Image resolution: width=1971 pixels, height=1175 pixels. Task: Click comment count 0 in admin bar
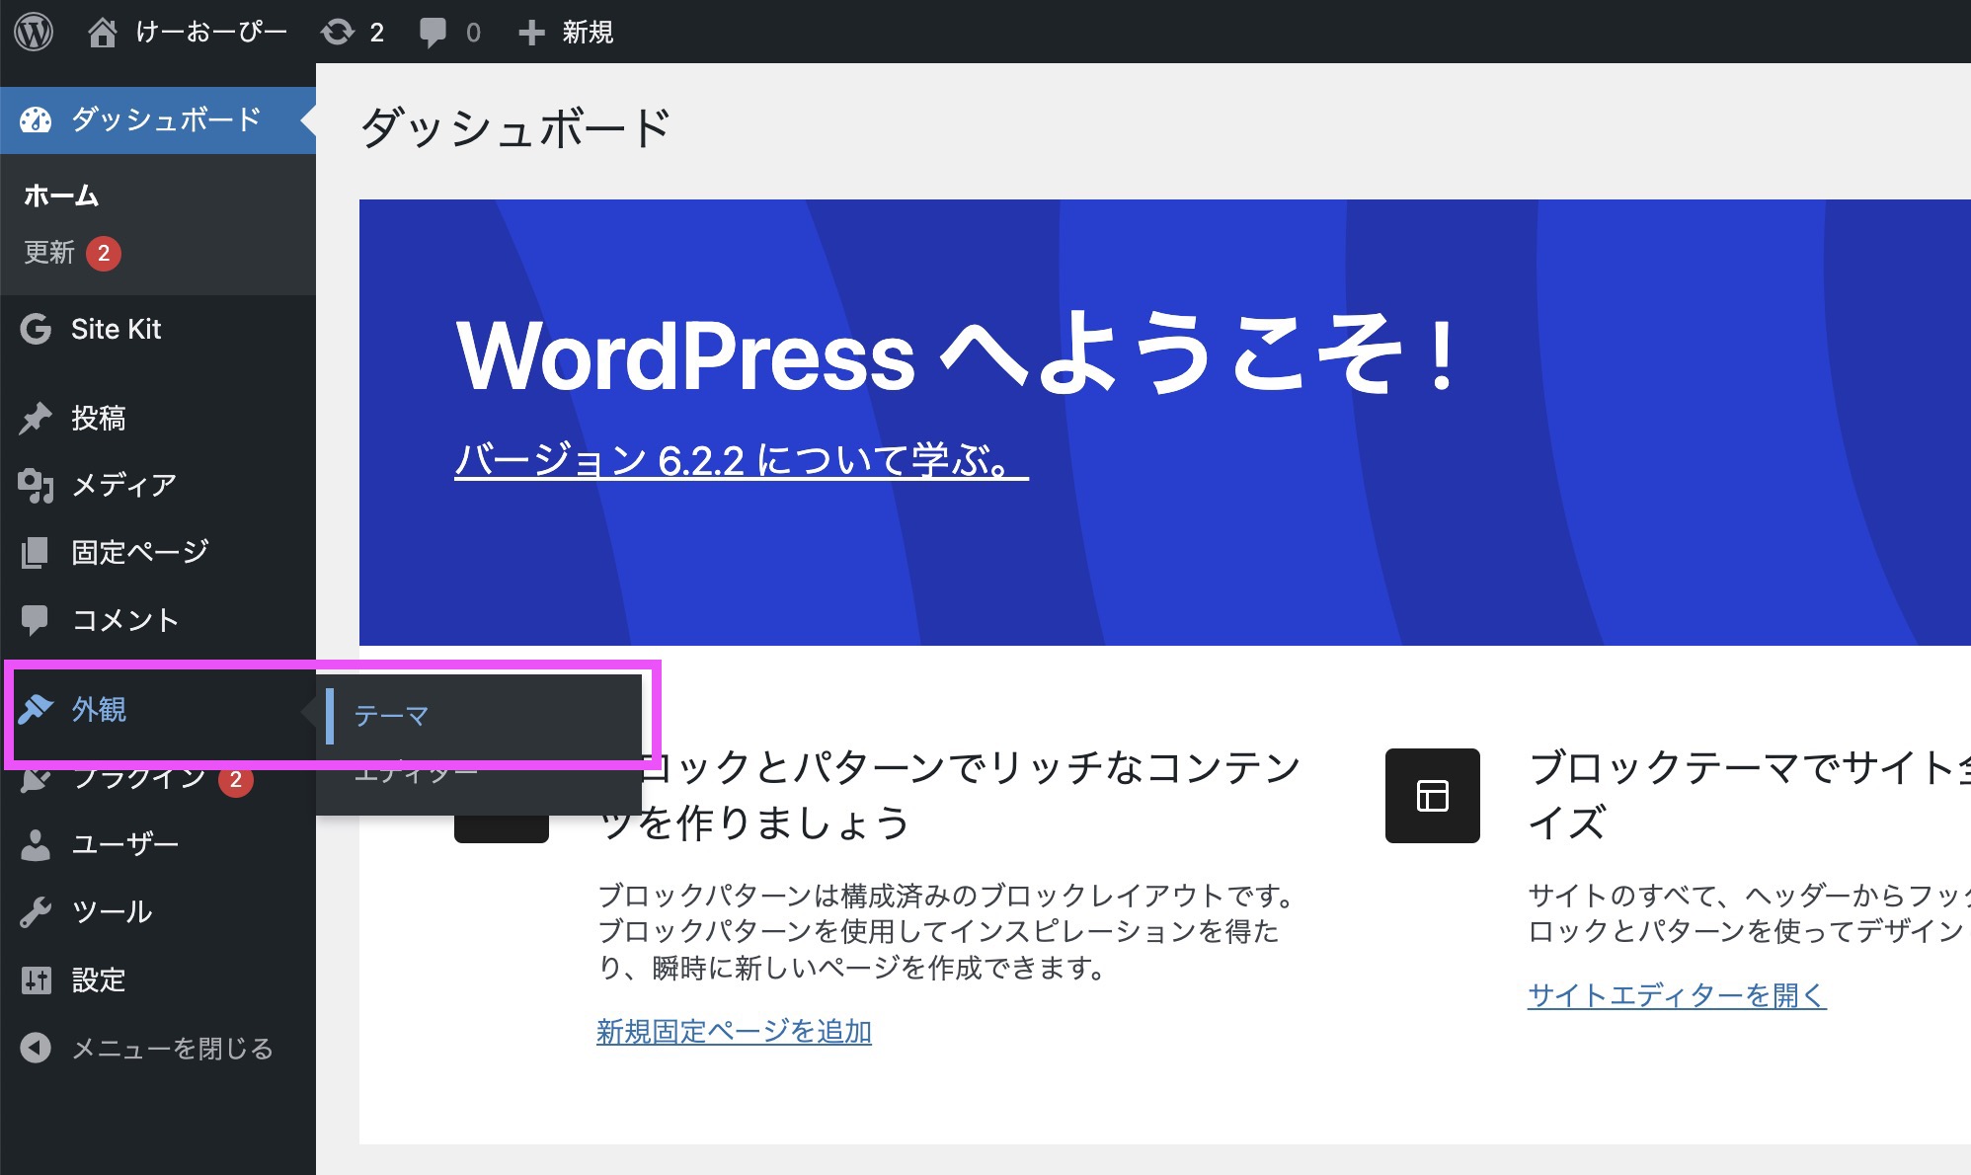473,33
